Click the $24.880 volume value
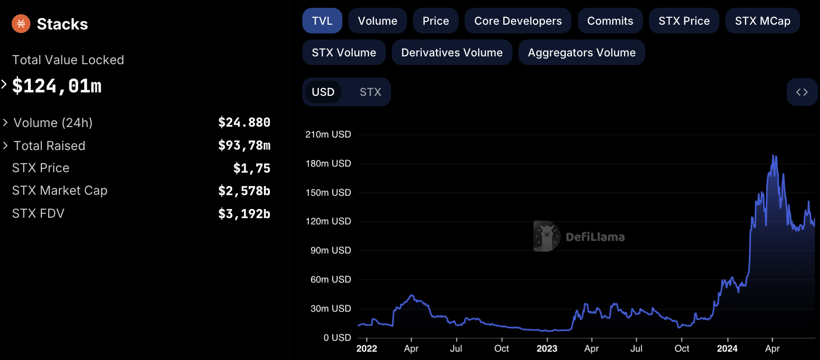This screenshot has width=820, height=360. click(244, 123)
